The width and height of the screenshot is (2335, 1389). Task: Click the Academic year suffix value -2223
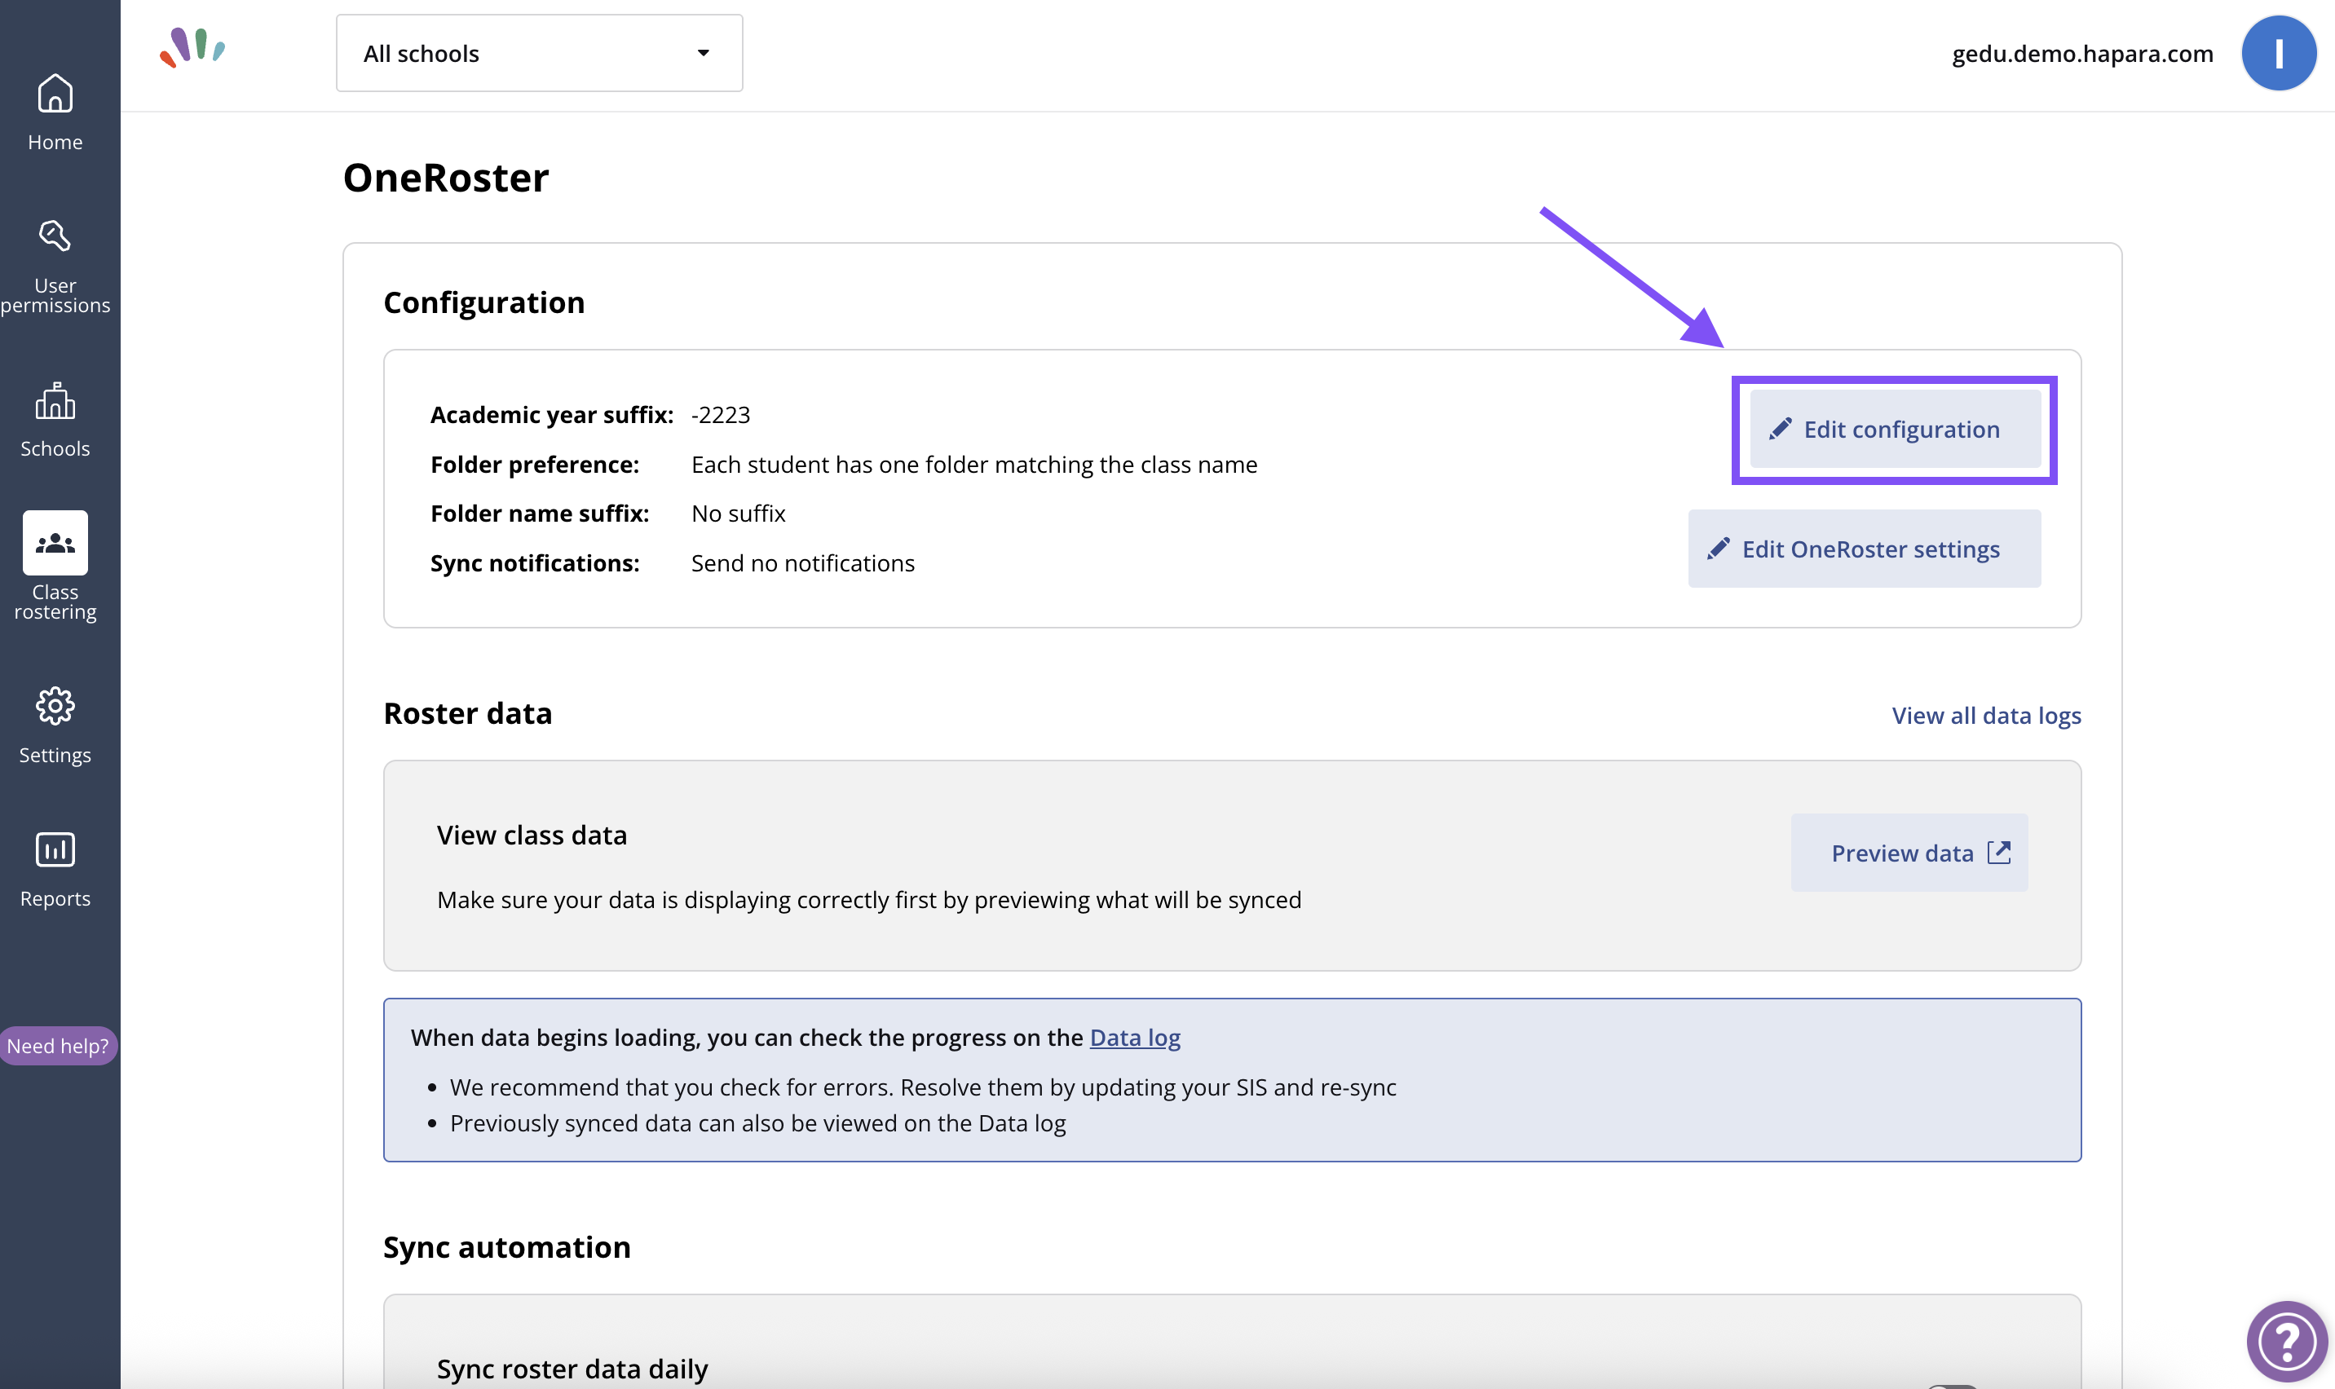(721, 415)
